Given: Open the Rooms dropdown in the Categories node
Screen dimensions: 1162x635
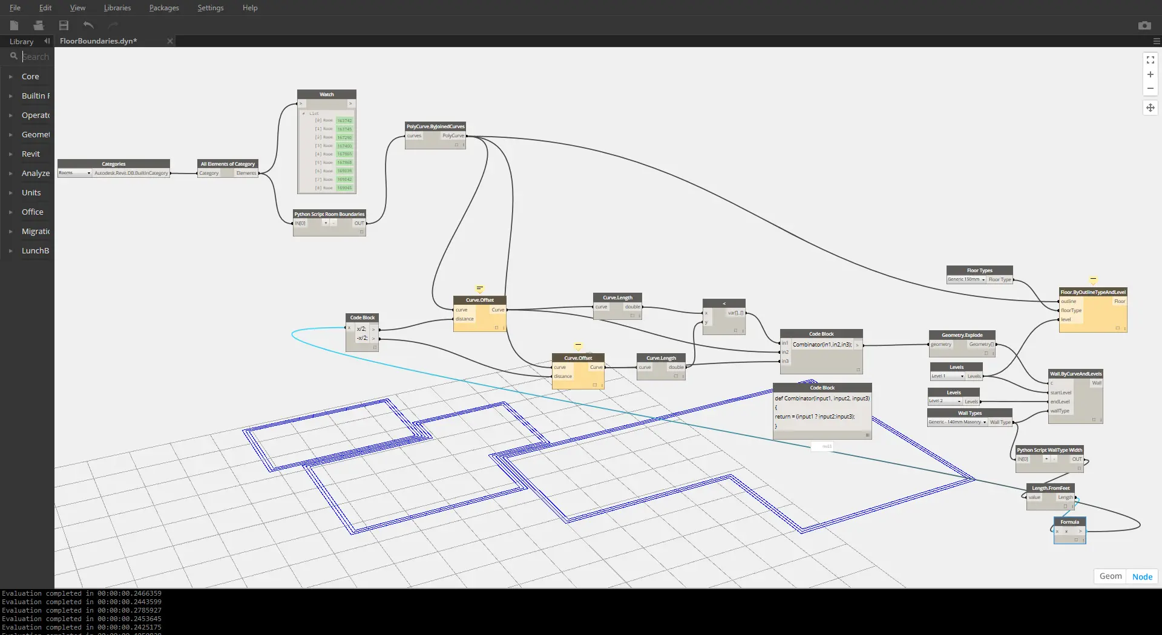Looking at the screenshot, I should tap(74, 173).
